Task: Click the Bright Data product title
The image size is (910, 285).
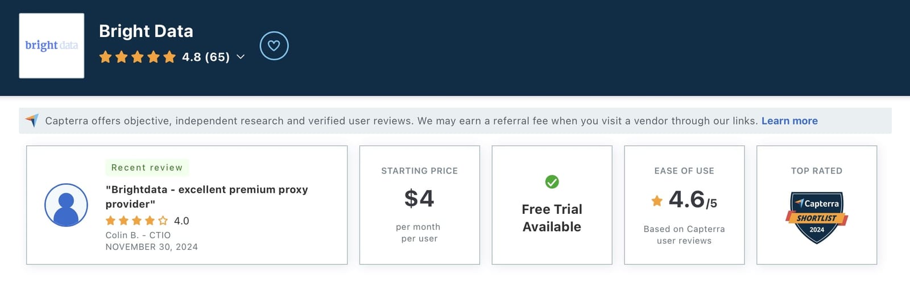Action: [x=146, y=31]
